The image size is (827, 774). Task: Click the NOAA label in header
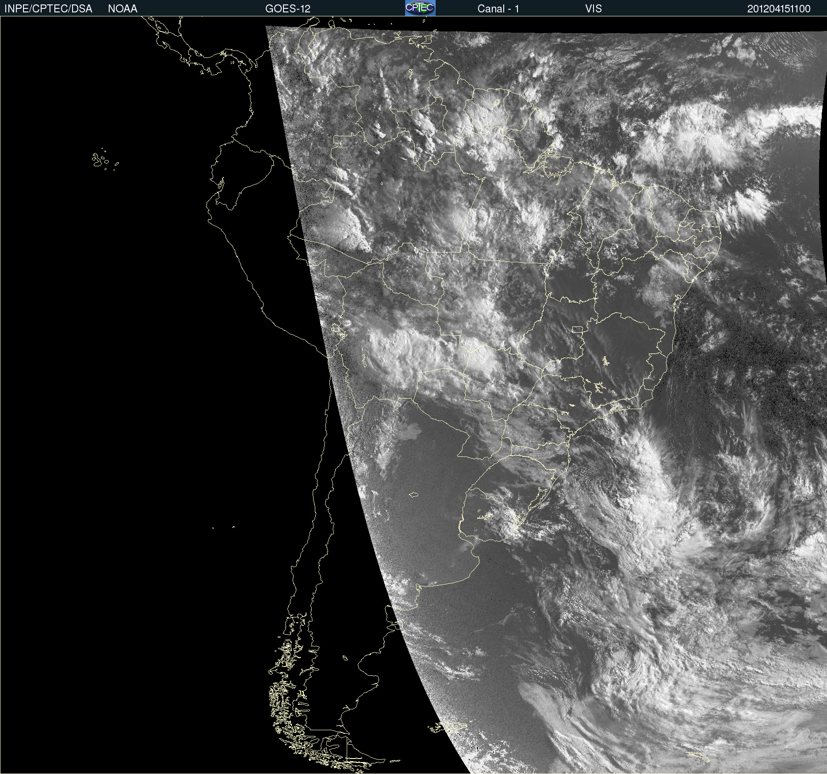(123, 9)
